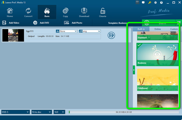The width and height of the screenshot is (182, 120).
Task: Open the eng audio track dropdown
Action: click(x=90, y=31)
